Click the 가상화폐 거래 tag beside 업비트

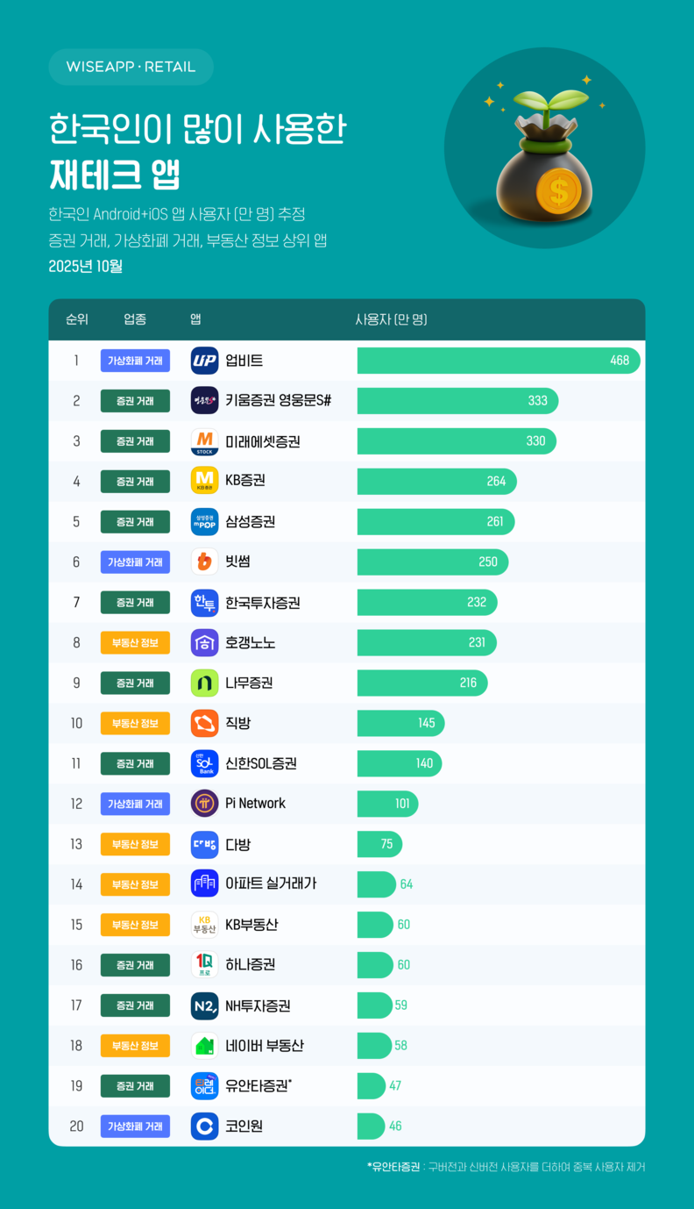coord(135,361)
